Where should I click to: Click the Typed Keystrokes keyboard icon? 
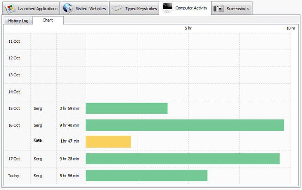117,8
